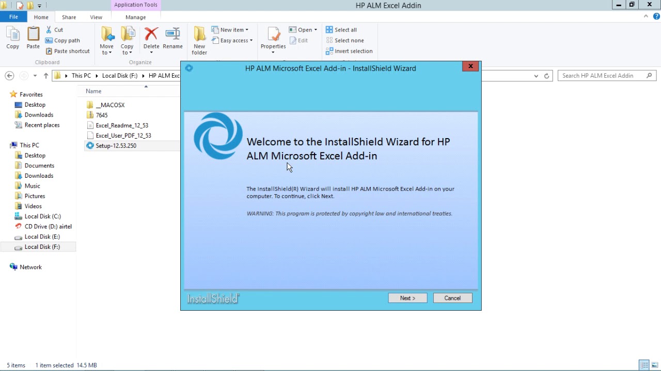Click Next in the InstallShield wizard

407,298
